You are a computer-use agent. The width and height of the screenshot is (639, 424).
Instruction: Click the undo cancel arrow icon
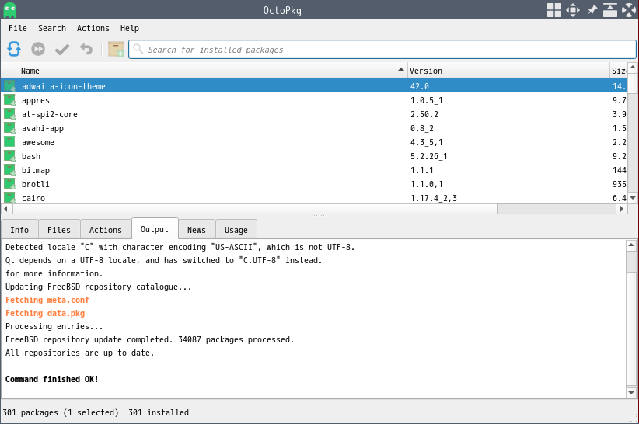[x=86, y=49]
